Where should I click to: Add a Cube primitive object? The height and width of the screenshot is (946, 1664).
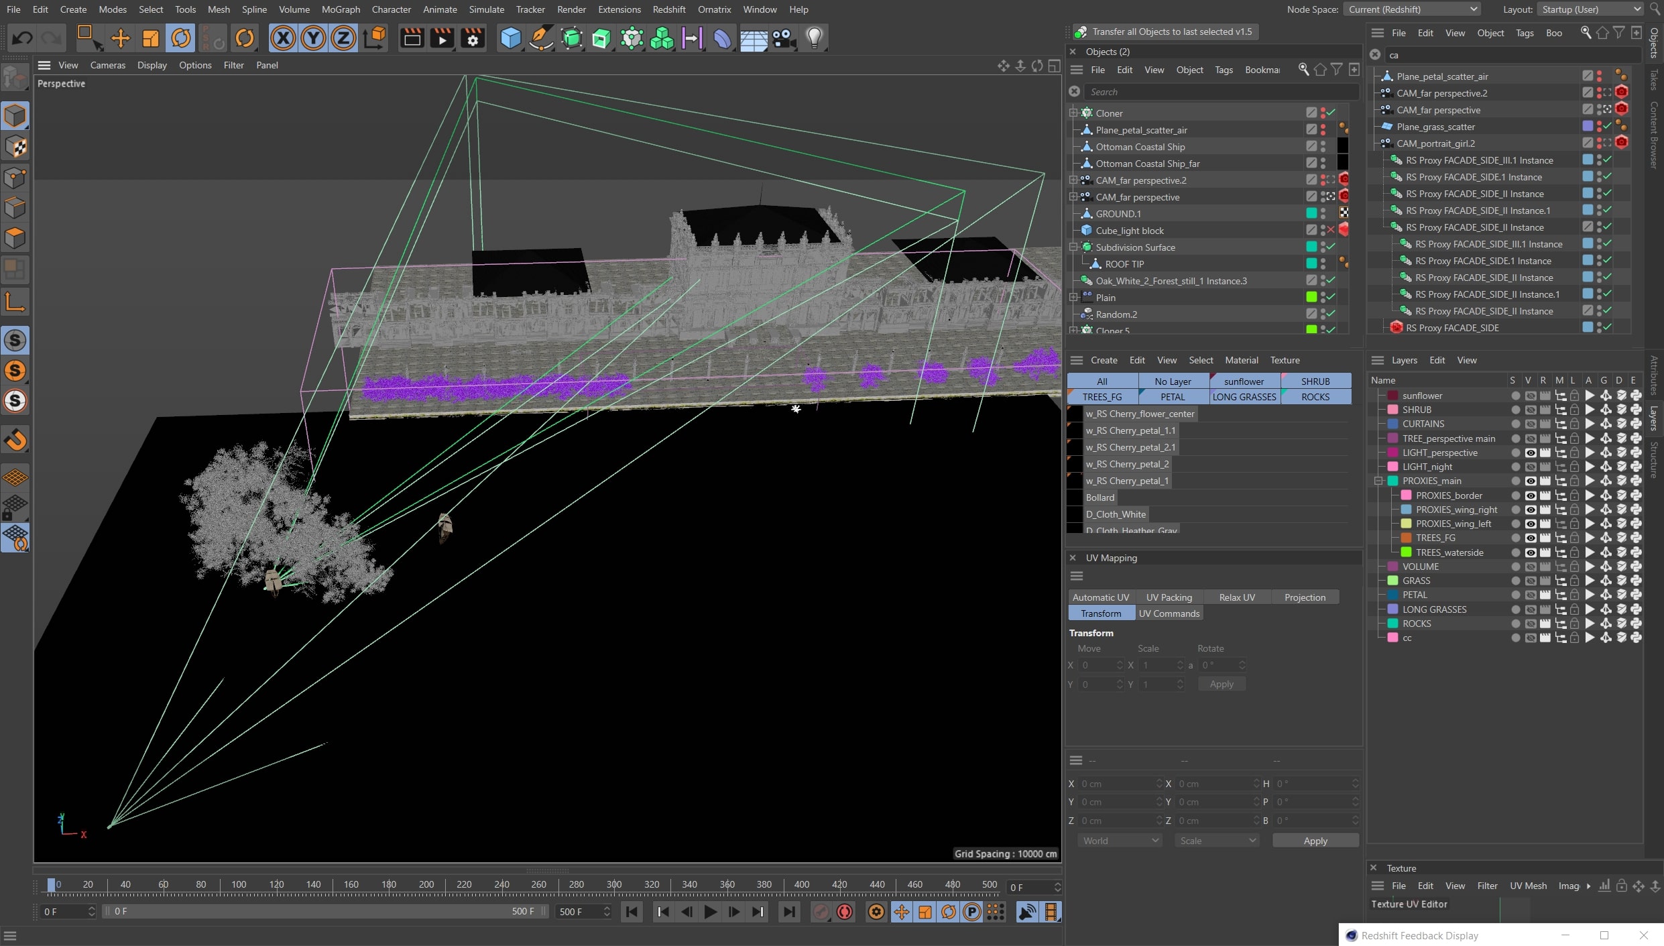tap(510, 38)
